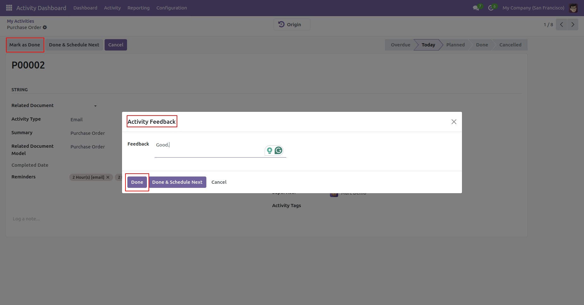Click the gear icon beside Purchase Order
This screenshot has height=305, width=584.
(45, 27)
